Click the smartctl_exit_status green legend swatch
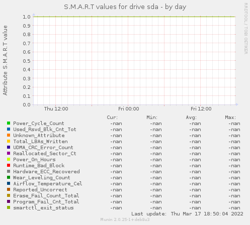Viewport: 250px width, 225px height. [9, 207]
